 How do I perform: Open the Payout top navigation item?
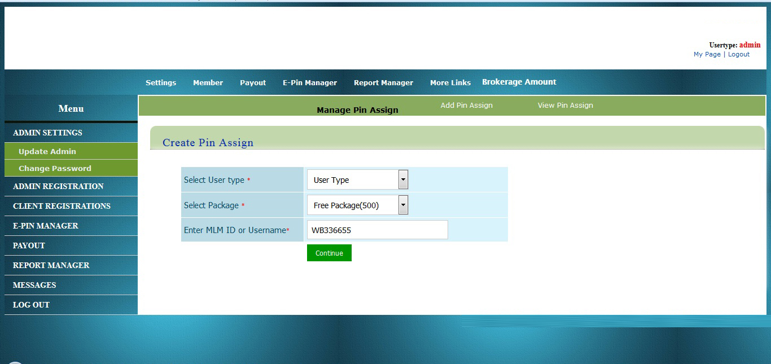[x=253, y=83]
